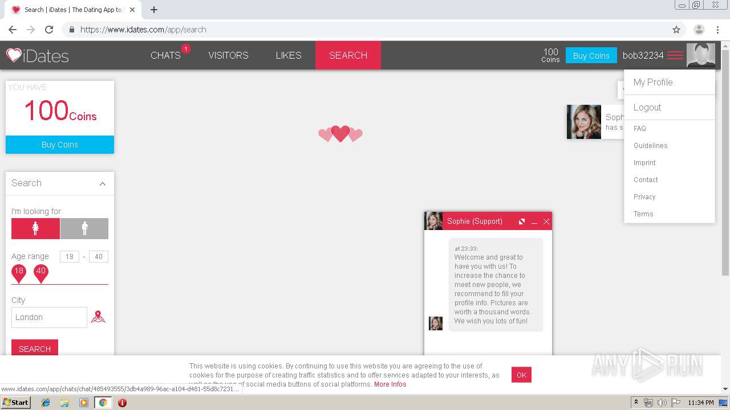Click Sophie avatar in chat header
The height and width of the screenshot is (410, 730).
coord(433,221)
